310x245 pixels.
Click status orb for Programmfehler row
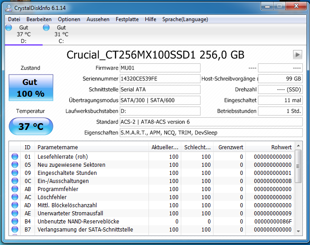(x=15, y=189)
